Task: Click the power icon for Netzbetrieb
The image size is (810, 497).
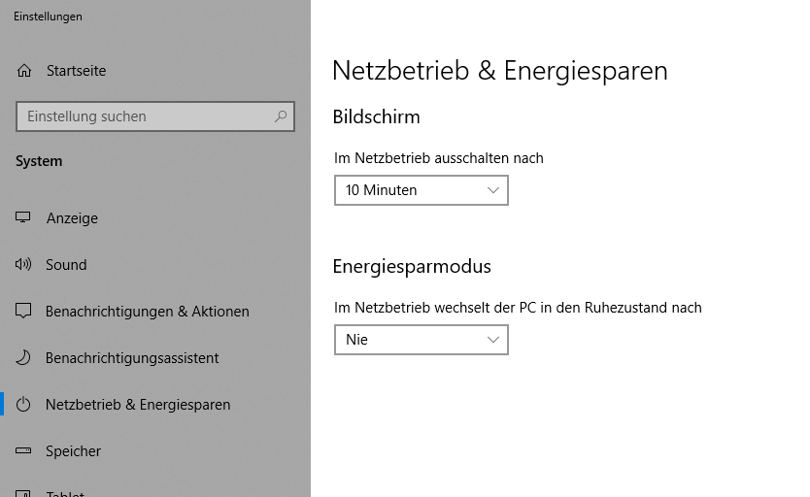Action: (x=23, y=404)
